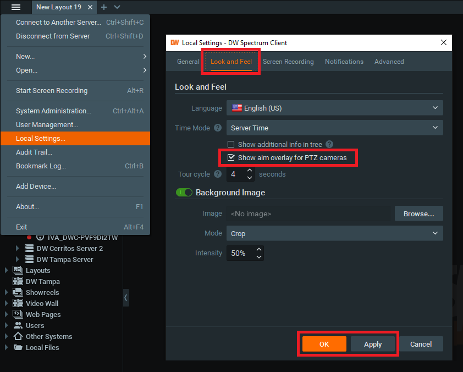Screen dimensions: 463x372
Task: Click the Tour cycle help question icon
Action: (218, 174)
